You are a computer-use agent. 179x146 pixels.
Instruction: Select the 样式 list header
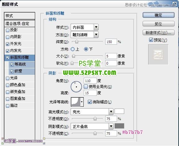pos(20,16)
